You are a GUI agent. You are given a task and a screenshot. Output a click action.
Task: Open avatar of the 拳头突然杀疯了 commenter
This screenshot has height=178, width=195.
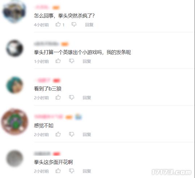click(14, 12)
